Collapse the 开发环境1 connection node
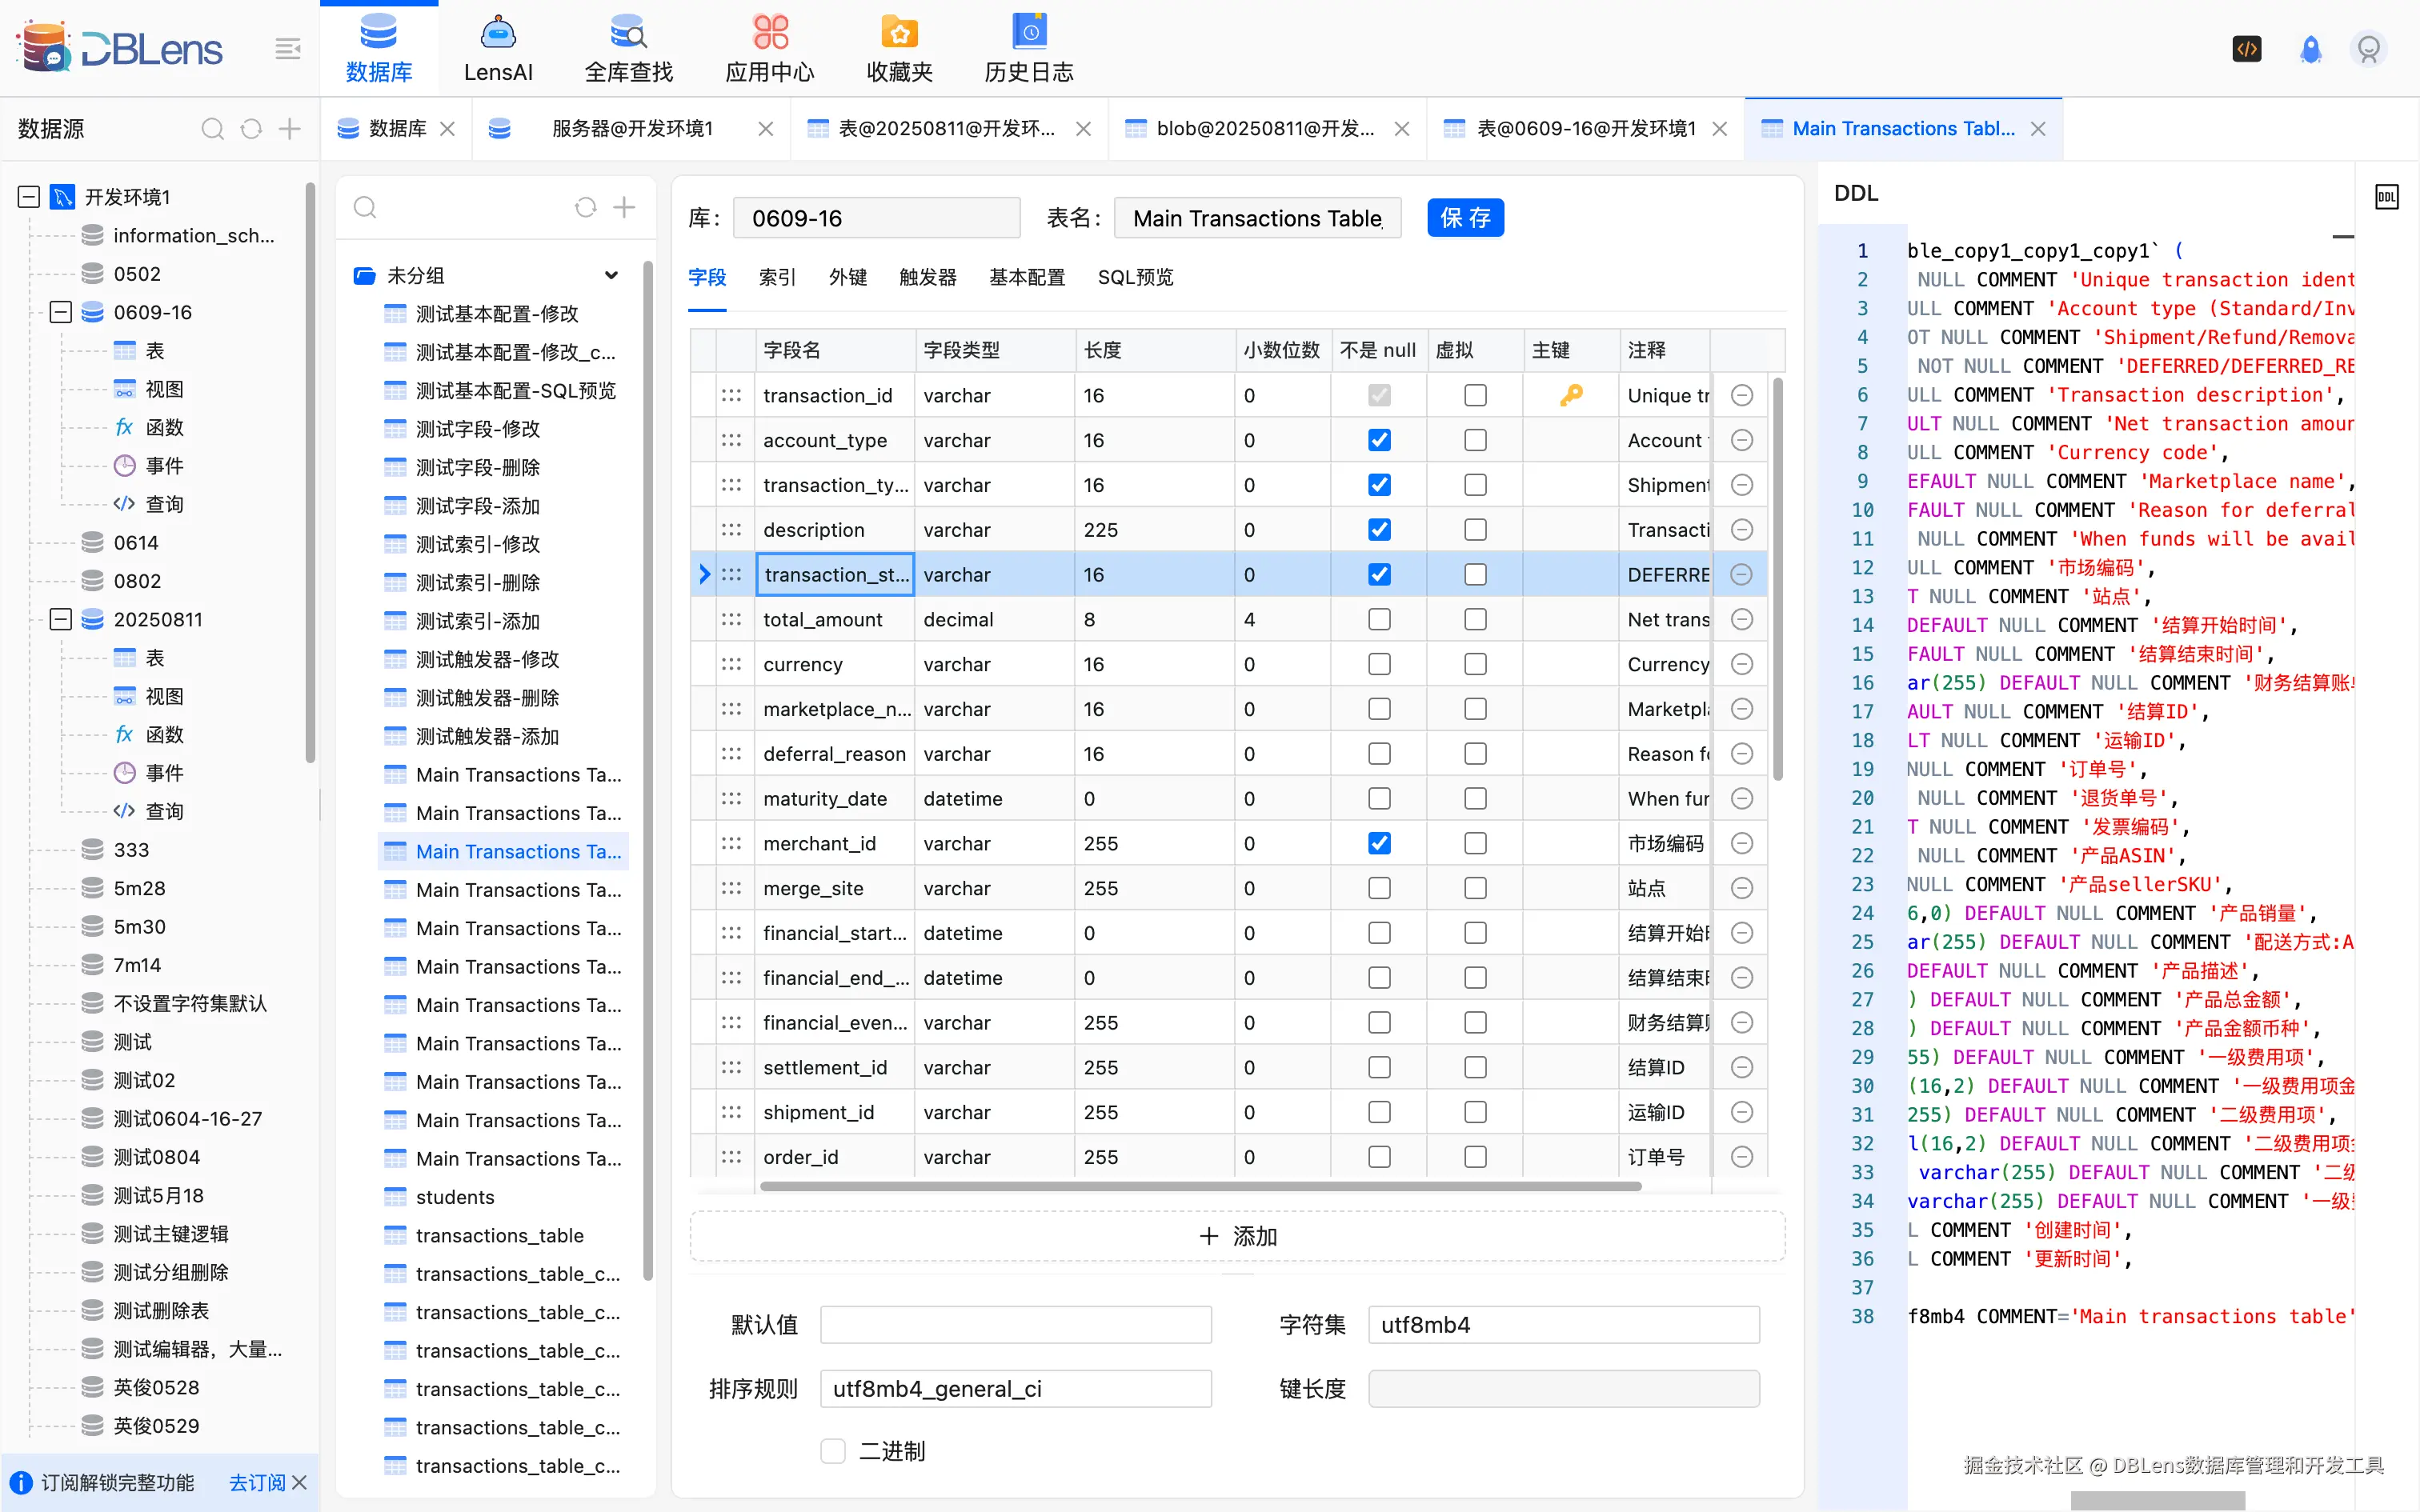This screenshot has width=2420, height=1512. pos(29,196)
